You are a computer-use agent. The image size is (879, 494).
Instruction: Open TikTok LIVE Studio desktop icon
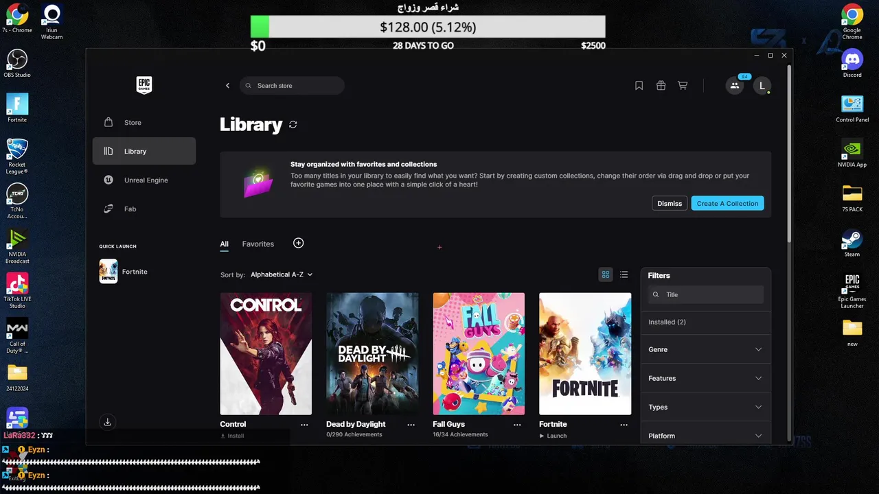17,291
